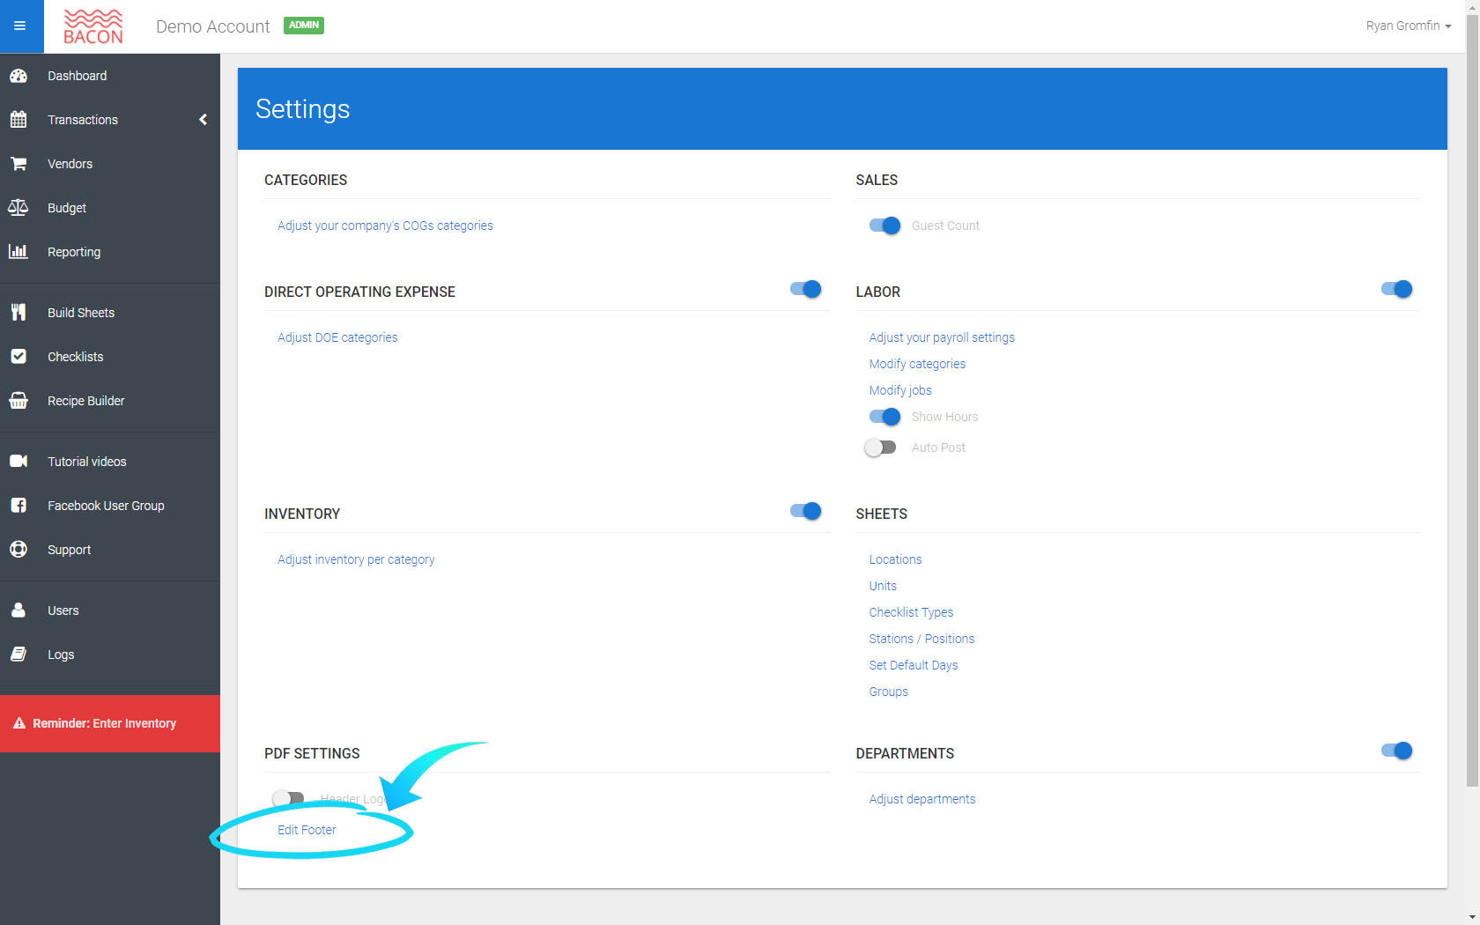Screen dimensions: 1480x925
Task: Toggle the Departments section switch
Action: click(1397, 751)
